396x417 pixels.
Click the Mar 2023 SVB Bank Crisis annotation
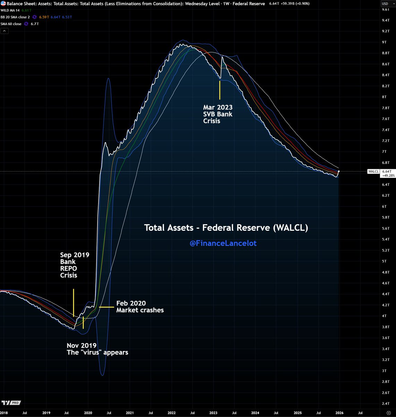coord(218,114)
